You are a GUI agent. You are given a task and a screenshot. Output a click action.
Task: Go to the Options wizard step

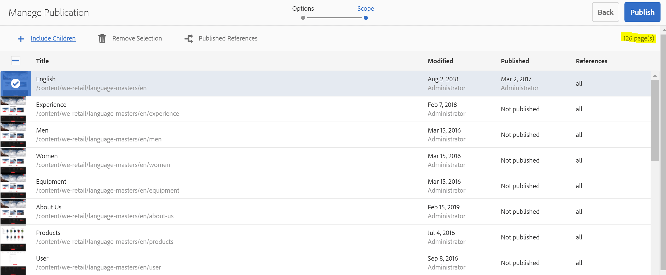pos(303,18)
